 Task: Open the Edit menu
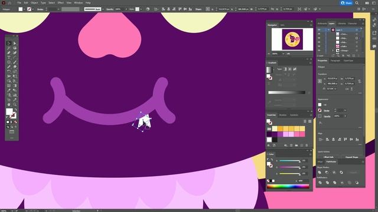(26, 2)
